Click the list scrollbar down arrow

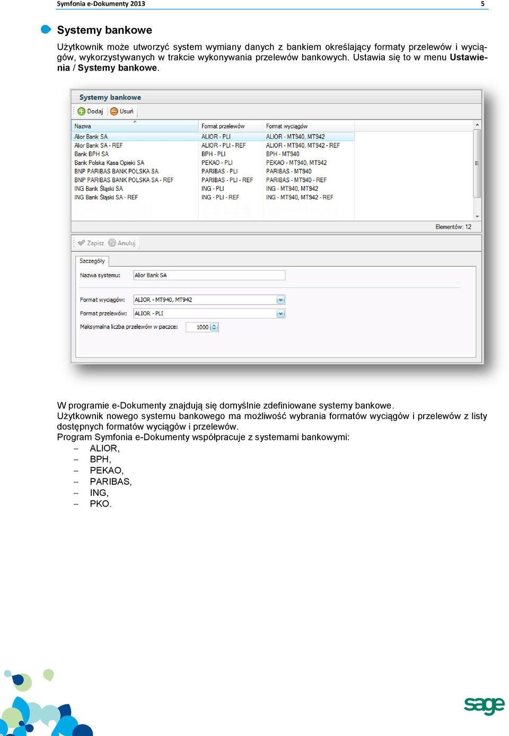[x=477, y=216]
